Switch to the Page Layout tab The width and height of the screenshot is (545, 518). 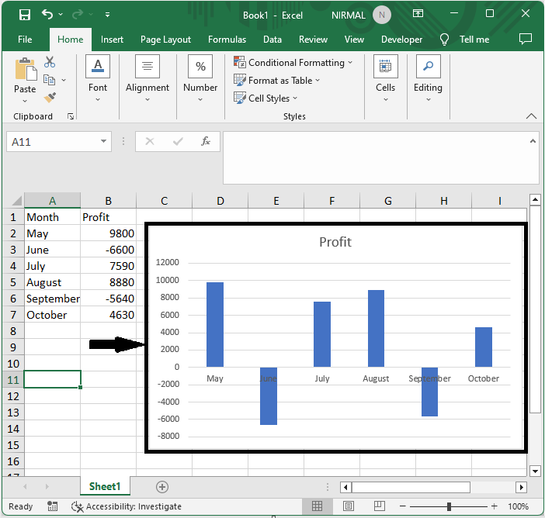(x=165, y=40)
